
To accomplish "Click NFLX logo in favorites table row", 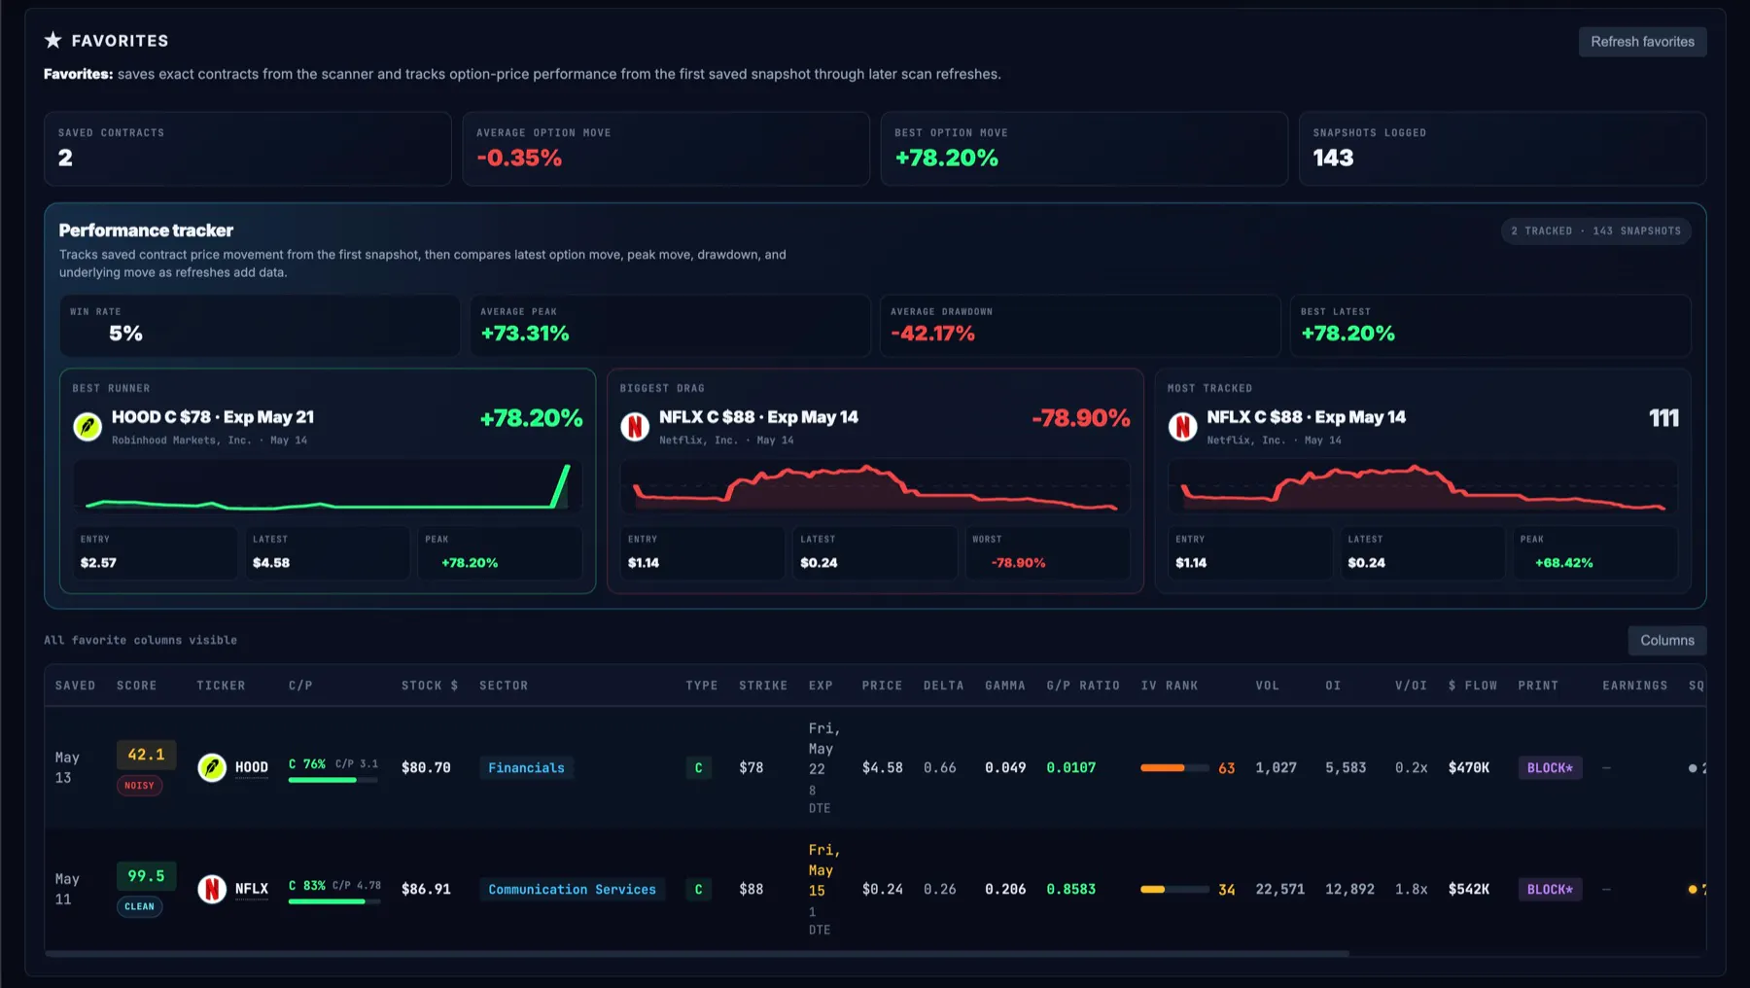I will (212, 889).
